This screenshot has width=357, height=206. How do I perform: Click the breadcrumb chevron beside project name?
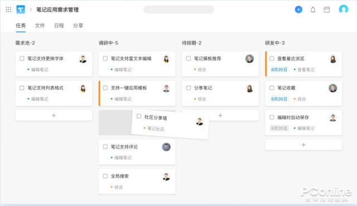pos(31,9)
